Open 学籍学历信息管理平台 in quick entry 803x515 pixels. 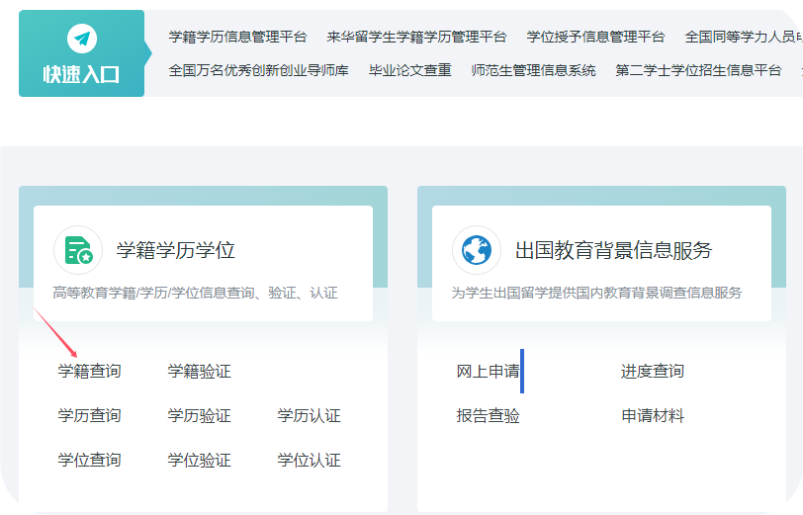pos(237,37)
